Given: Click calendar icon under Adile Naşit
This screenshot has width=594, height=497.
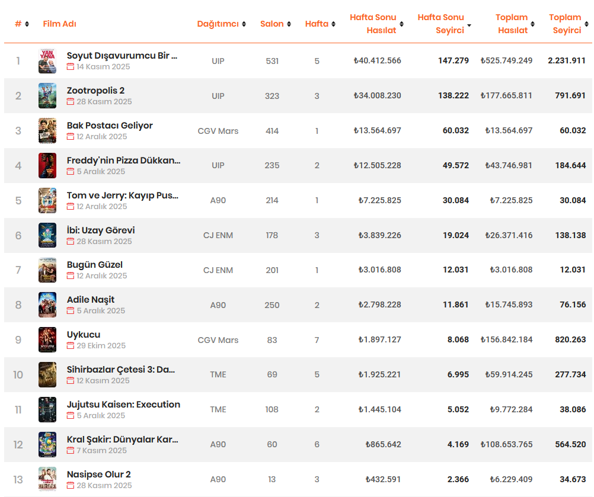Looking at the screenshot, I should pos(71,311).
